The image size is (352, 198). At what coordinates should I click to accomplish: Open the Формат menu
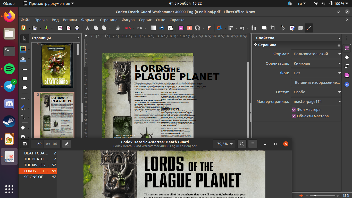88,20
